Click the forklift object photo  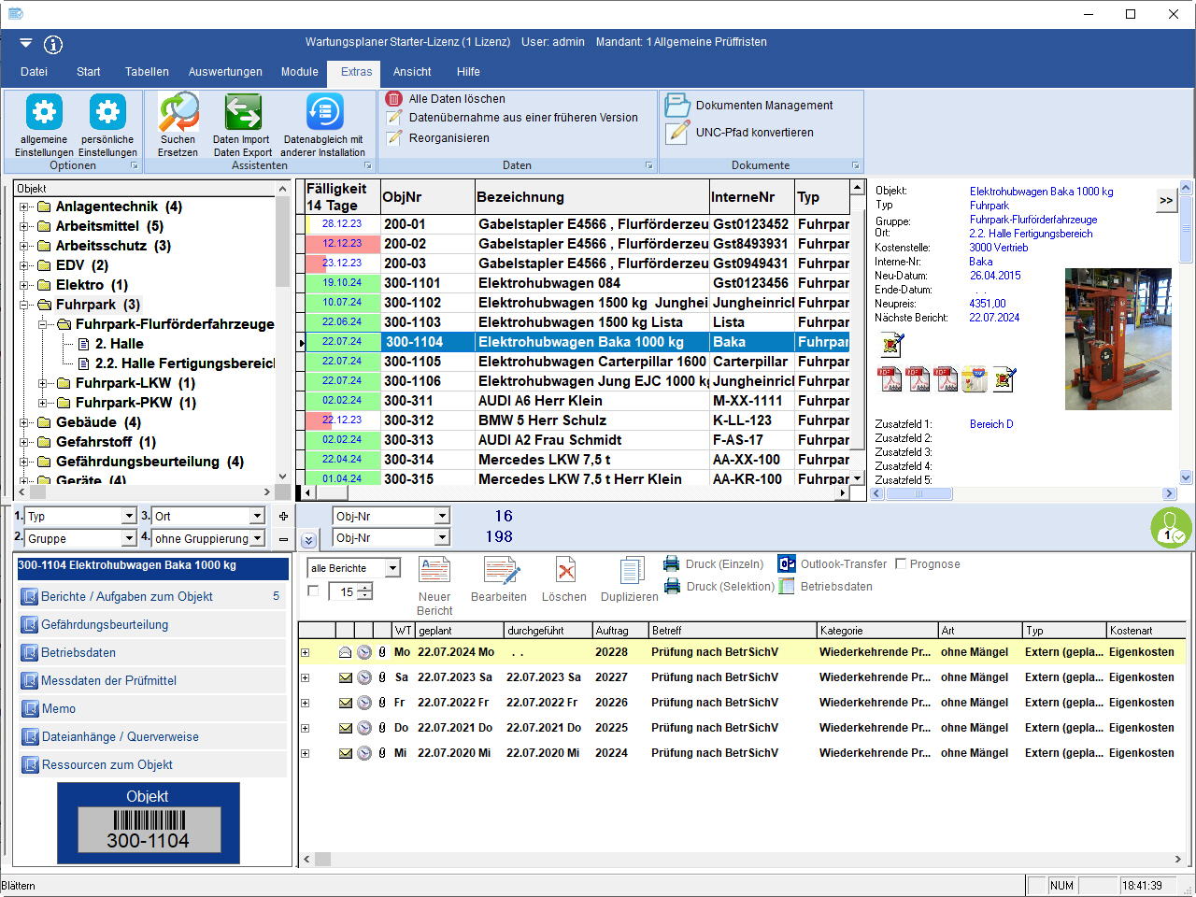pyautogui.click(x=1118, y=339)
